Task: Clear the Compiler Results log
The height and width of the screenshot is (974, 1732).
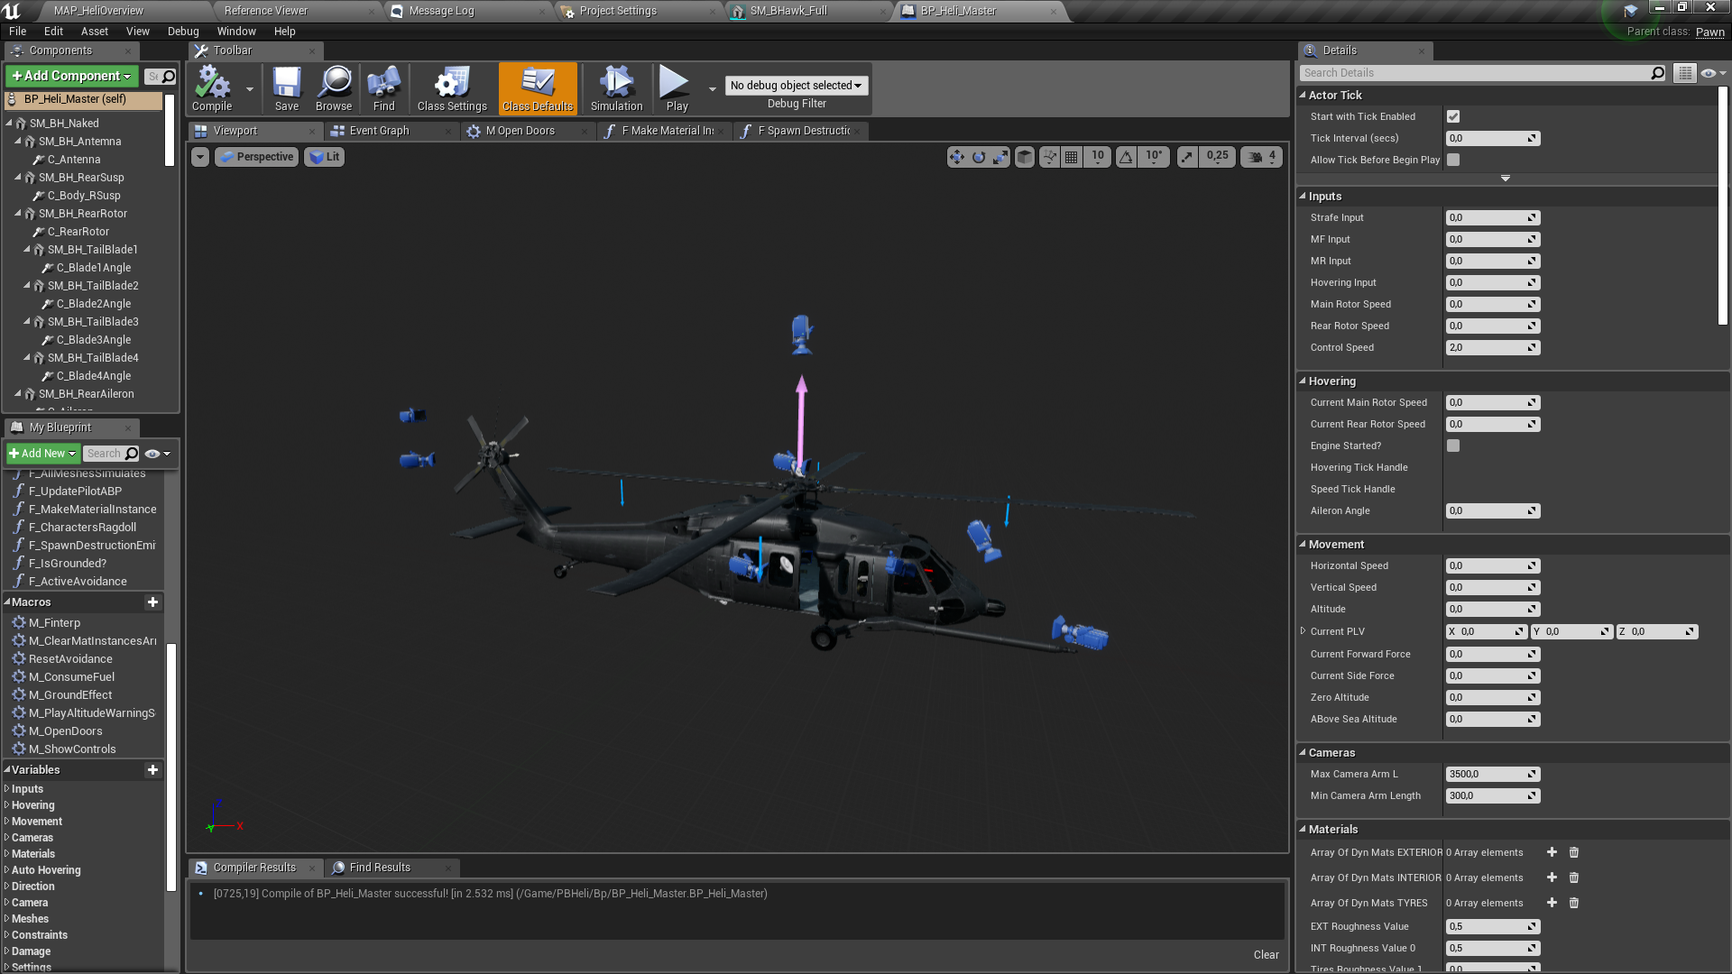Action: click(x=1266, y=954)
